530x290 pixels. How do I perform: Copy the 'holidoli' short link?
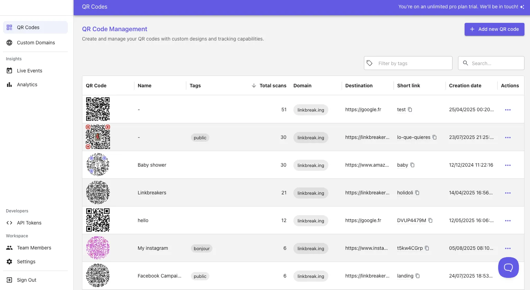(417, 193)
